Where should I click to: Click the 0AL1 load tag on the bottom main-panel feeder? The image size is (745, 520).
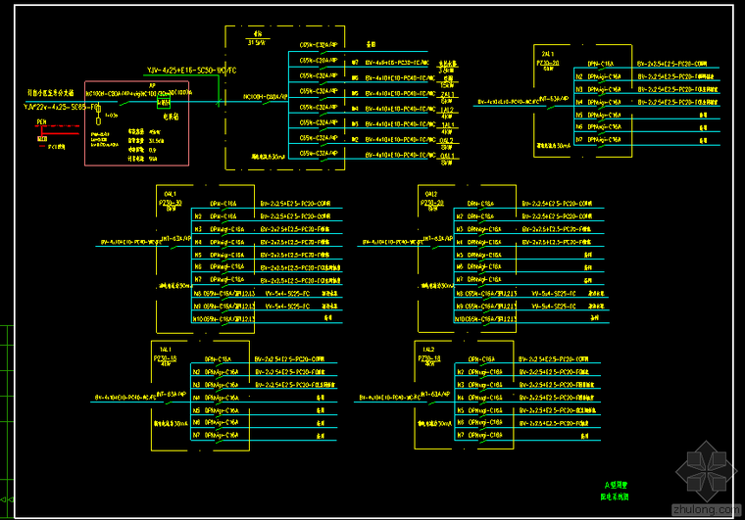point(447,156)
